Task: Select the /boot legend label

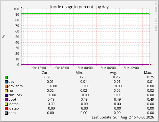Action: coord(12,99)
